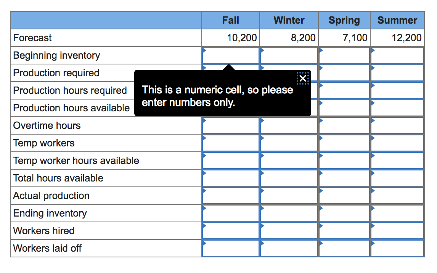This screenshot has width=437, height=273.
Task: Click the blue marker in Fall Workers hired cell
Action: (204, 226)
